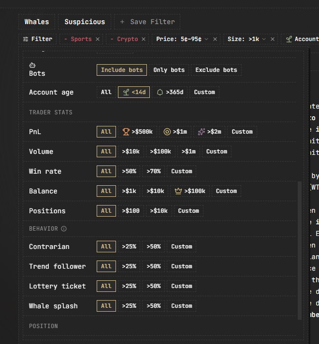Select Volume >$10k

coord(131,151)
